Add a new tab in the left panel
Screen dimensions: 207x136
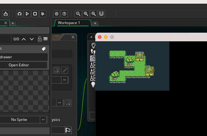pos(13,23)
